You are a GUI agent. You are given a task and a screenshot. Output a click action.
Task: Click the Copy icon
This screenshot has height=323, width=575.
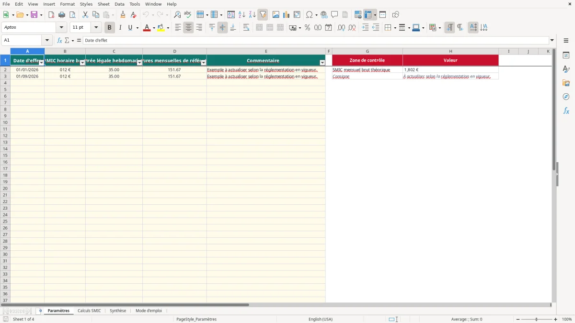coord(96,15)
